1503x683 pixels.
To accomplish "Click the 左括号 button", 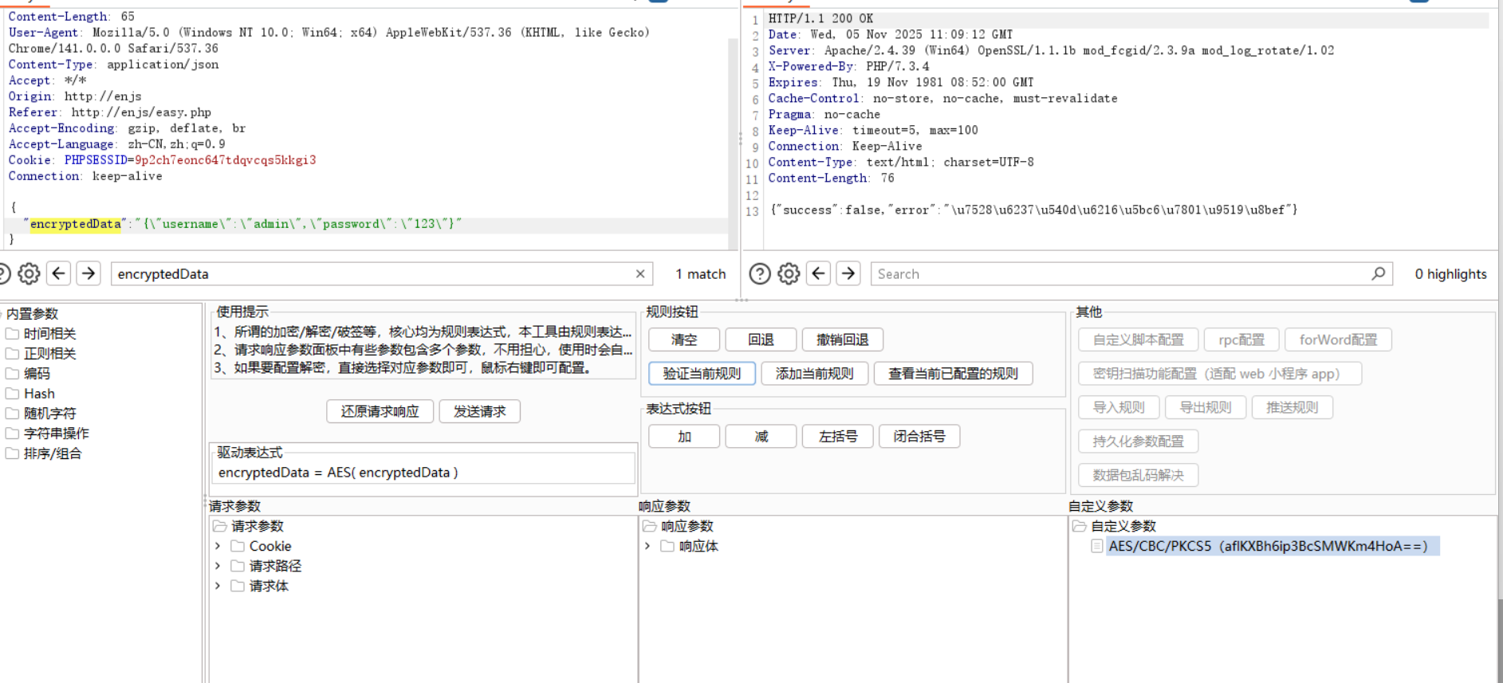I will click(838, 437).
